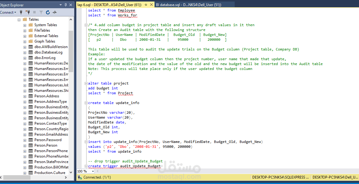Screen dimensions: 359x184
Task: Expand the External Tables folder
Action: (x=25, y=36)
